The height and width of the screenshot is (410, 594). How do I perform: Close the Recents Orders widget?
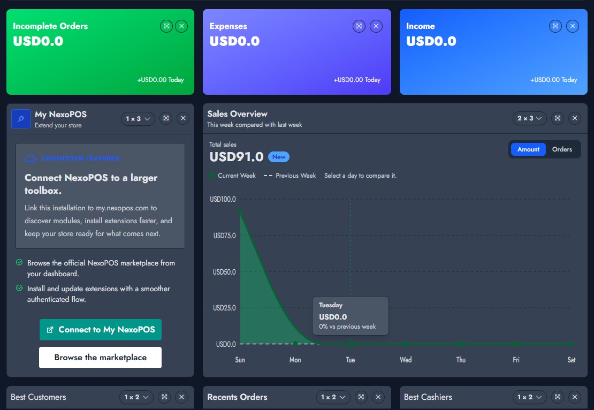click(x=378, y=397)
